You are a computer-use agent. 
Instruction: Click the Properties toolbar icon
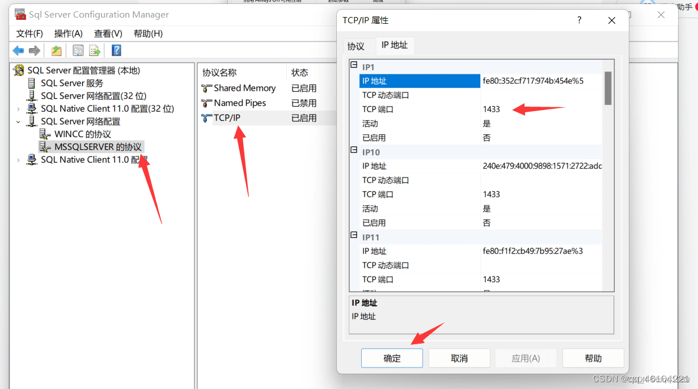coord(78,51)
